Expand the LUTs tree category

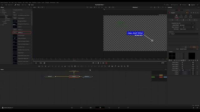coord(1,25)
